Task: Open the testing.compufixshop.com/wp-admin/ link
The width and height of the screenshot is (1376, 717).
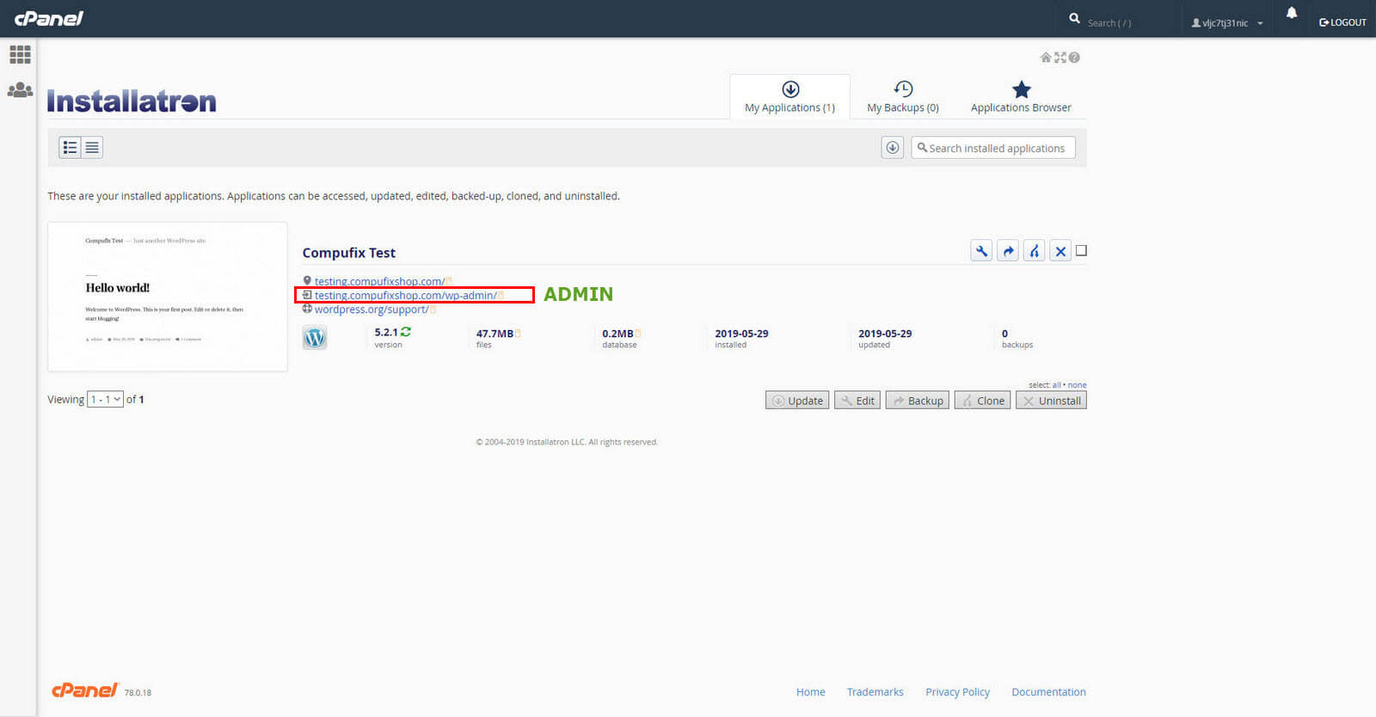Action: click(405, 295)
